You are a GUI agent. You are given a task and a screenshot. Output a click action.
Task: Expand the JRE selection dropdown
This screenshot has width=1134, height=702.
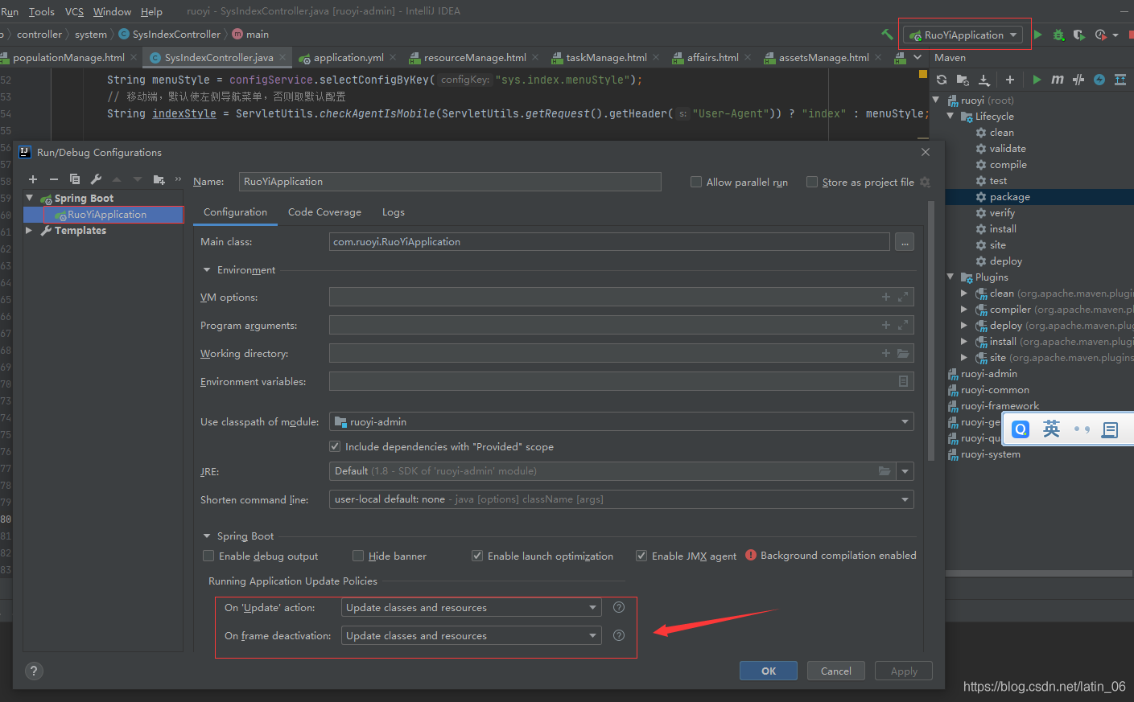(905, 471)
